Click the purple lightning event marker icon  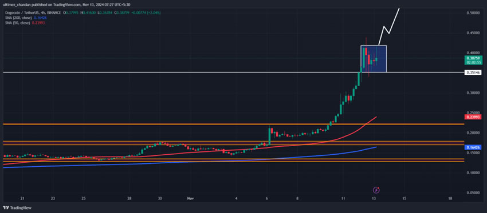click(376, 190)
